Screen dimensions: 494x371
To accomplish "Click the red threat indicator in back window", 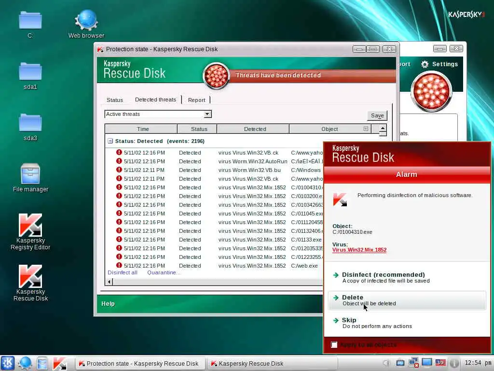I will pos(431,91).
